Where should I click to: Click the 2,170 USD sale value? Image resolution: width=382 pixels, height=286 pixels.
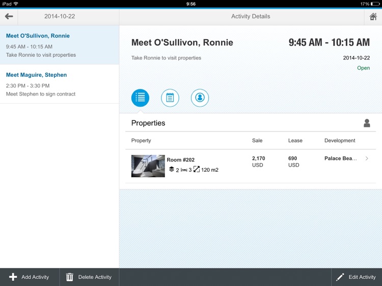coord(258,162)
